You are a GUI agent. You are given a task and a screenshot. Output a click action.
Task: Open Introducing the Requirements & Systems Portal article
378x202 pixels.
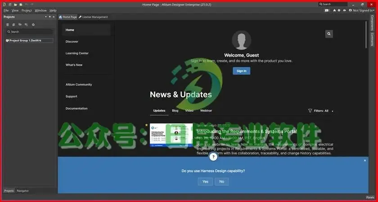coord(247,132)
